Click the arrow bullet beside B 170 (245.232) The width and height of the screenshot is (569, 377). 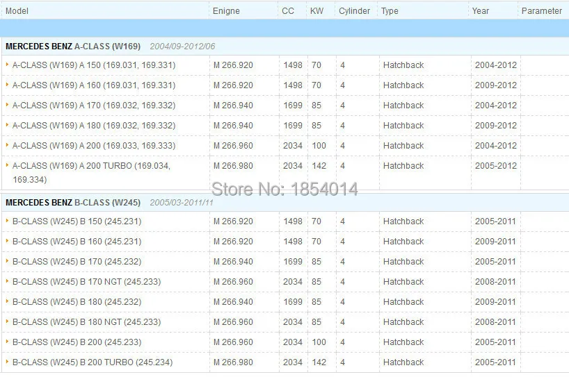[7, 261]
